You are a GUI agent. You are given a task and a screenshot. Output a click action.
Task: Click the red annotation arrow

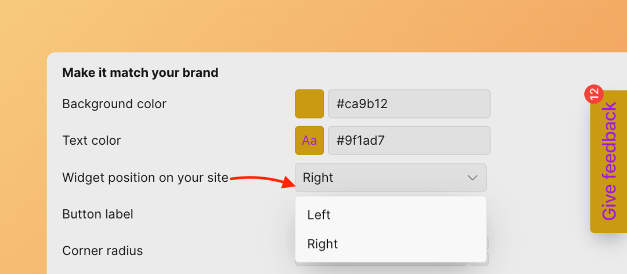tap(264, 180)
